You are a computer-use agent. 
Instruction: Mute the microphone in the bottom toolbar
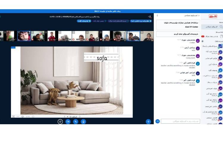click(84, 122)
